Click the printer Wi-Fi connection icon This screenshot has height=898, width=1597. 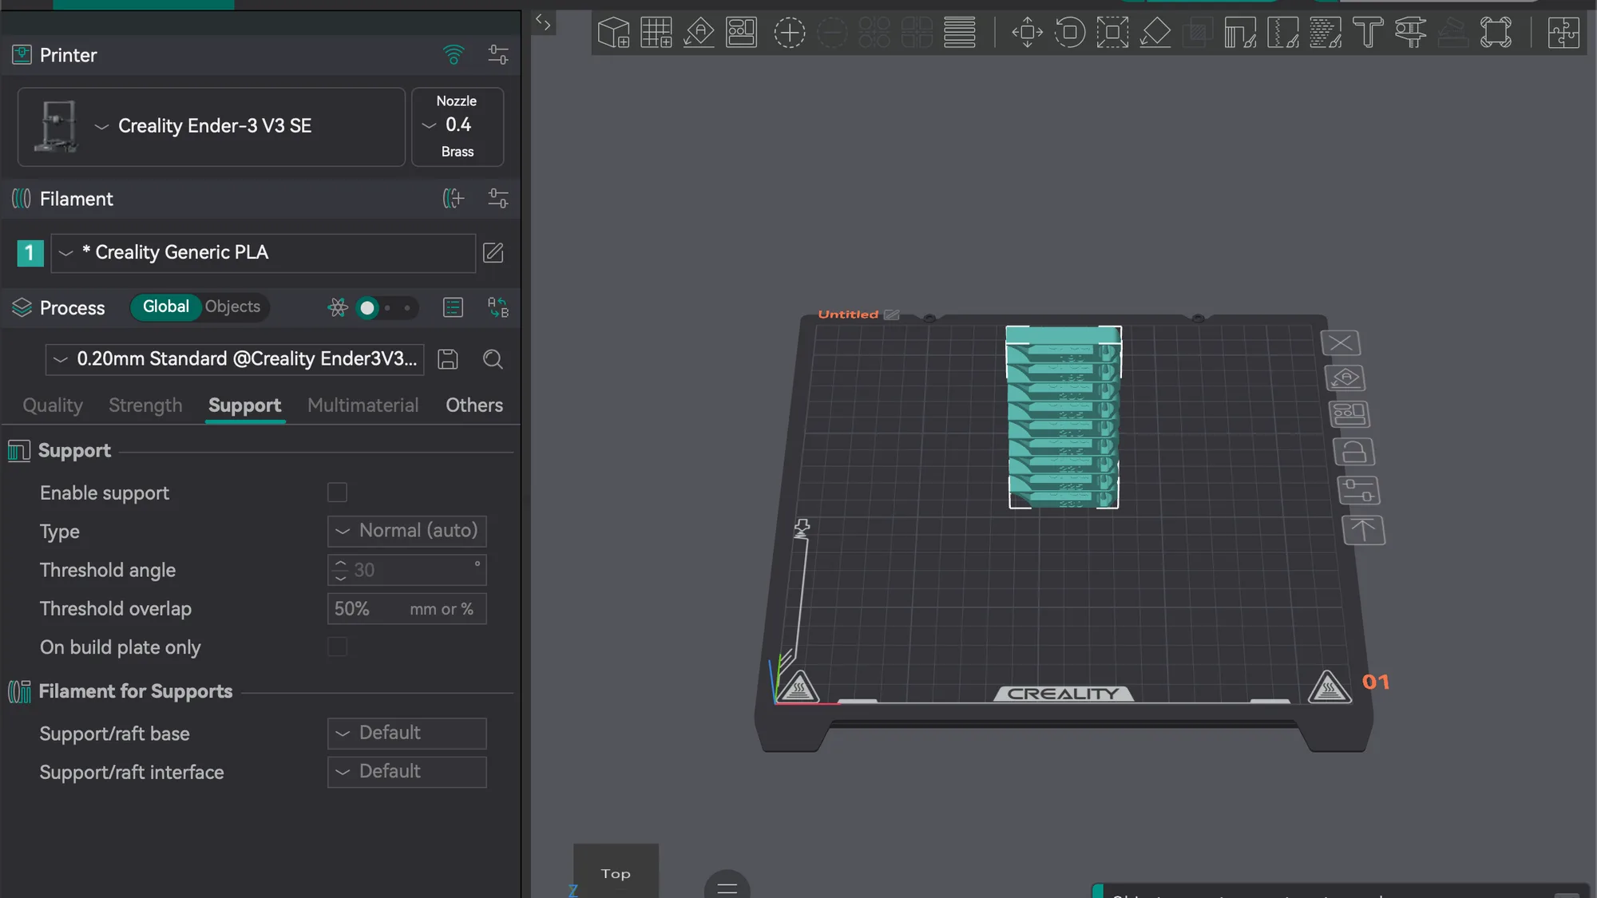pyautogui.click(x=454, y=55)
